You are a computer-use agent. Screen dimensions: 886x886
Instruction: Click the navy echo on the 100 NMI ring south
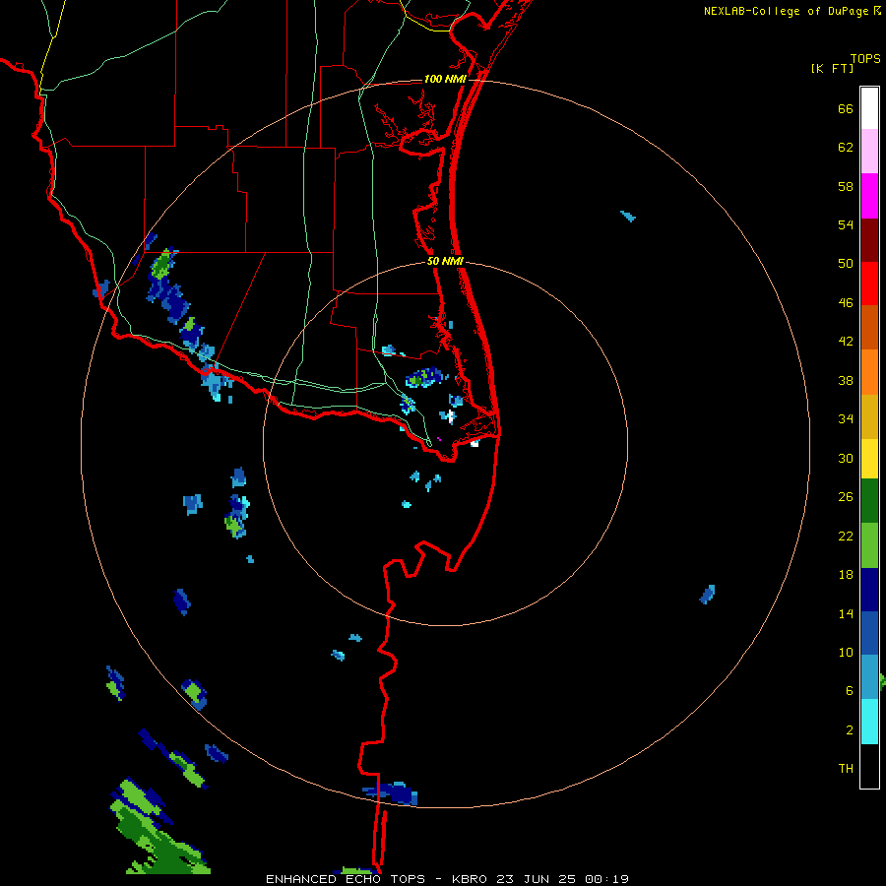(392, 792)
